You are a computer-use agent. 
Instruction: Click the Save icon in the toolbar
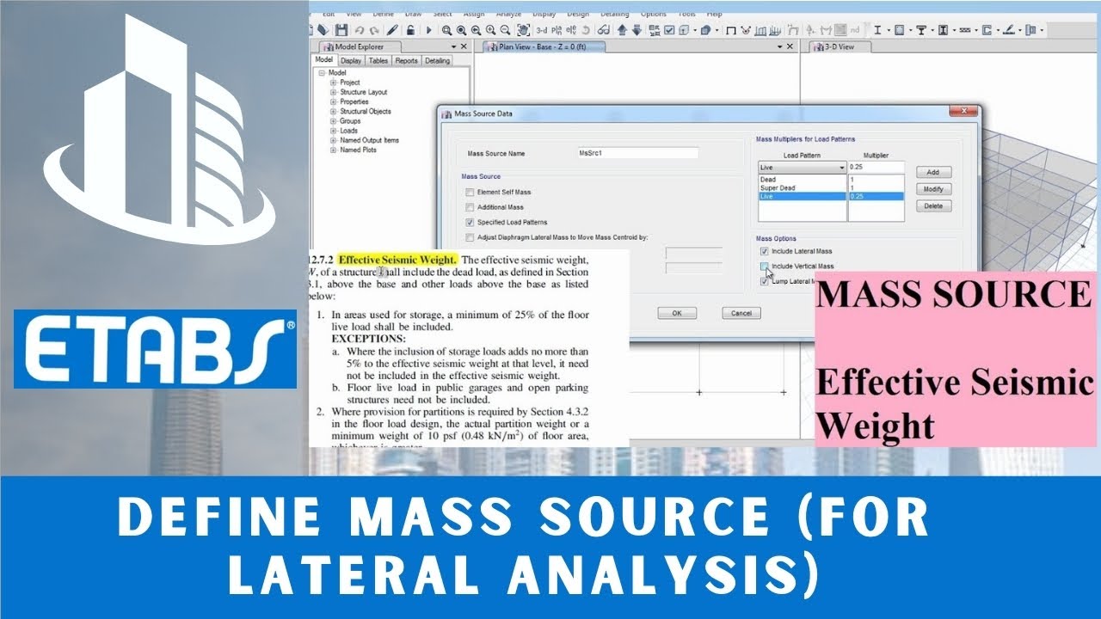pos(341,30)
